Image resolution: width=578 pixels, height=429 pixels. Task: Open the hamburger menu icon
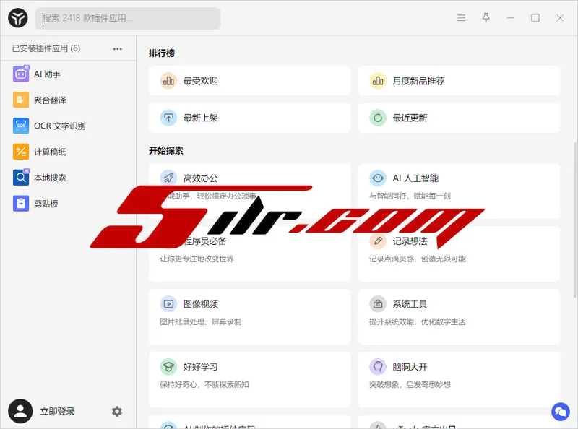(x=461, y=17)
